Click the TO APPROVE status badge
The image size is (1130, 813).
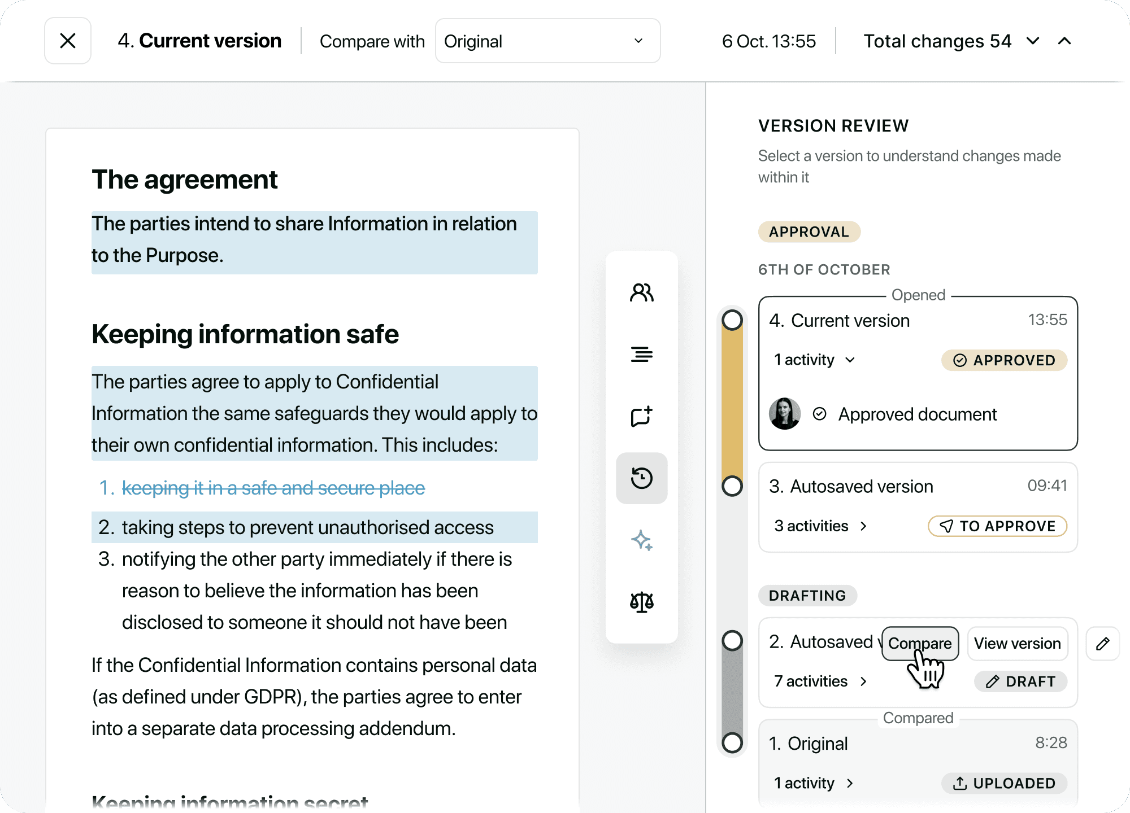(x=997, y=526)
